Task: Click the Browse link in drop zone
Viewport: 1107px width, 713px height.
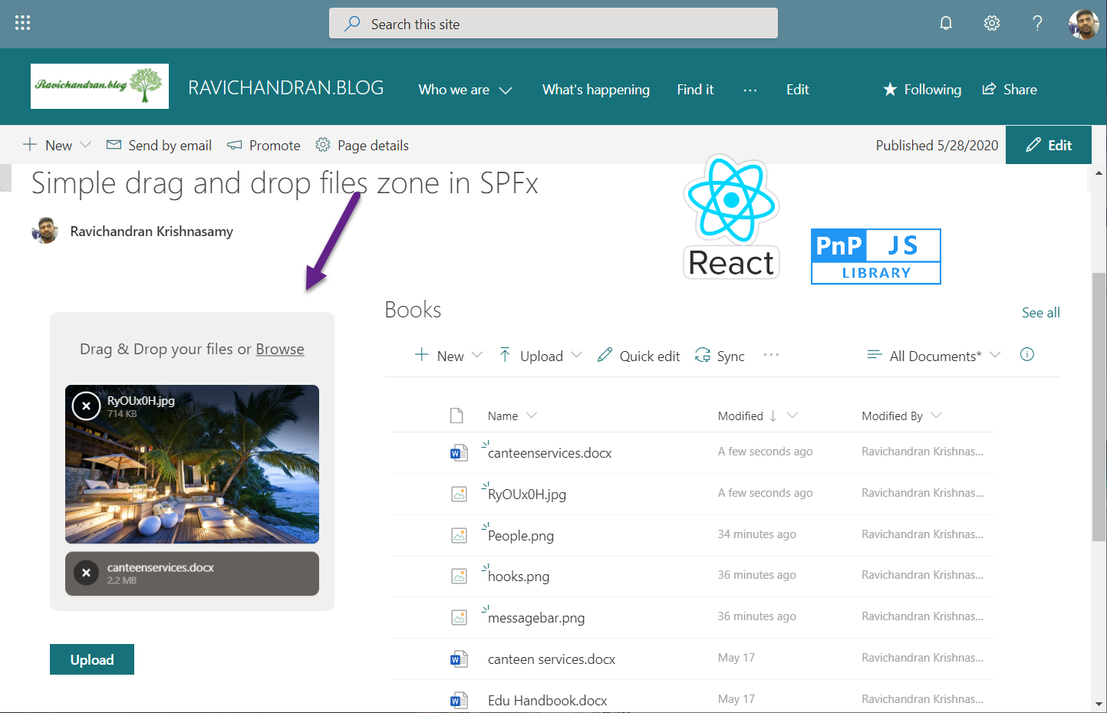Action: tap(279, 349)
